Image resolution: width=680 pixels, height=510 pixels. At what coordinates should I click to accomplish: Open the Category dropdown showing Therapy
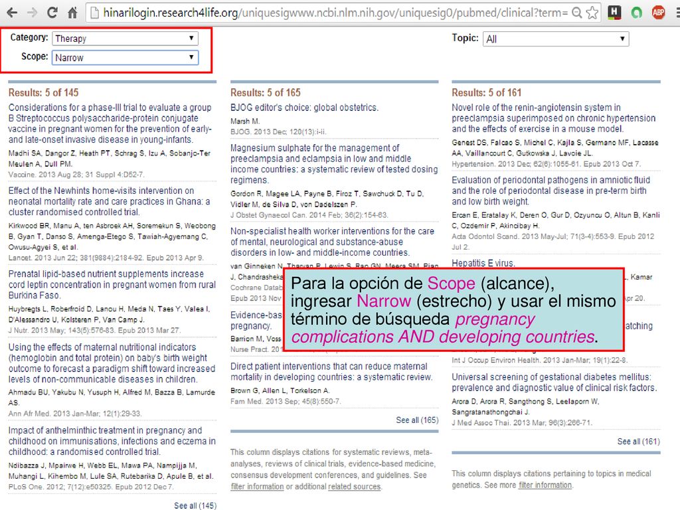tap(125, 38)
